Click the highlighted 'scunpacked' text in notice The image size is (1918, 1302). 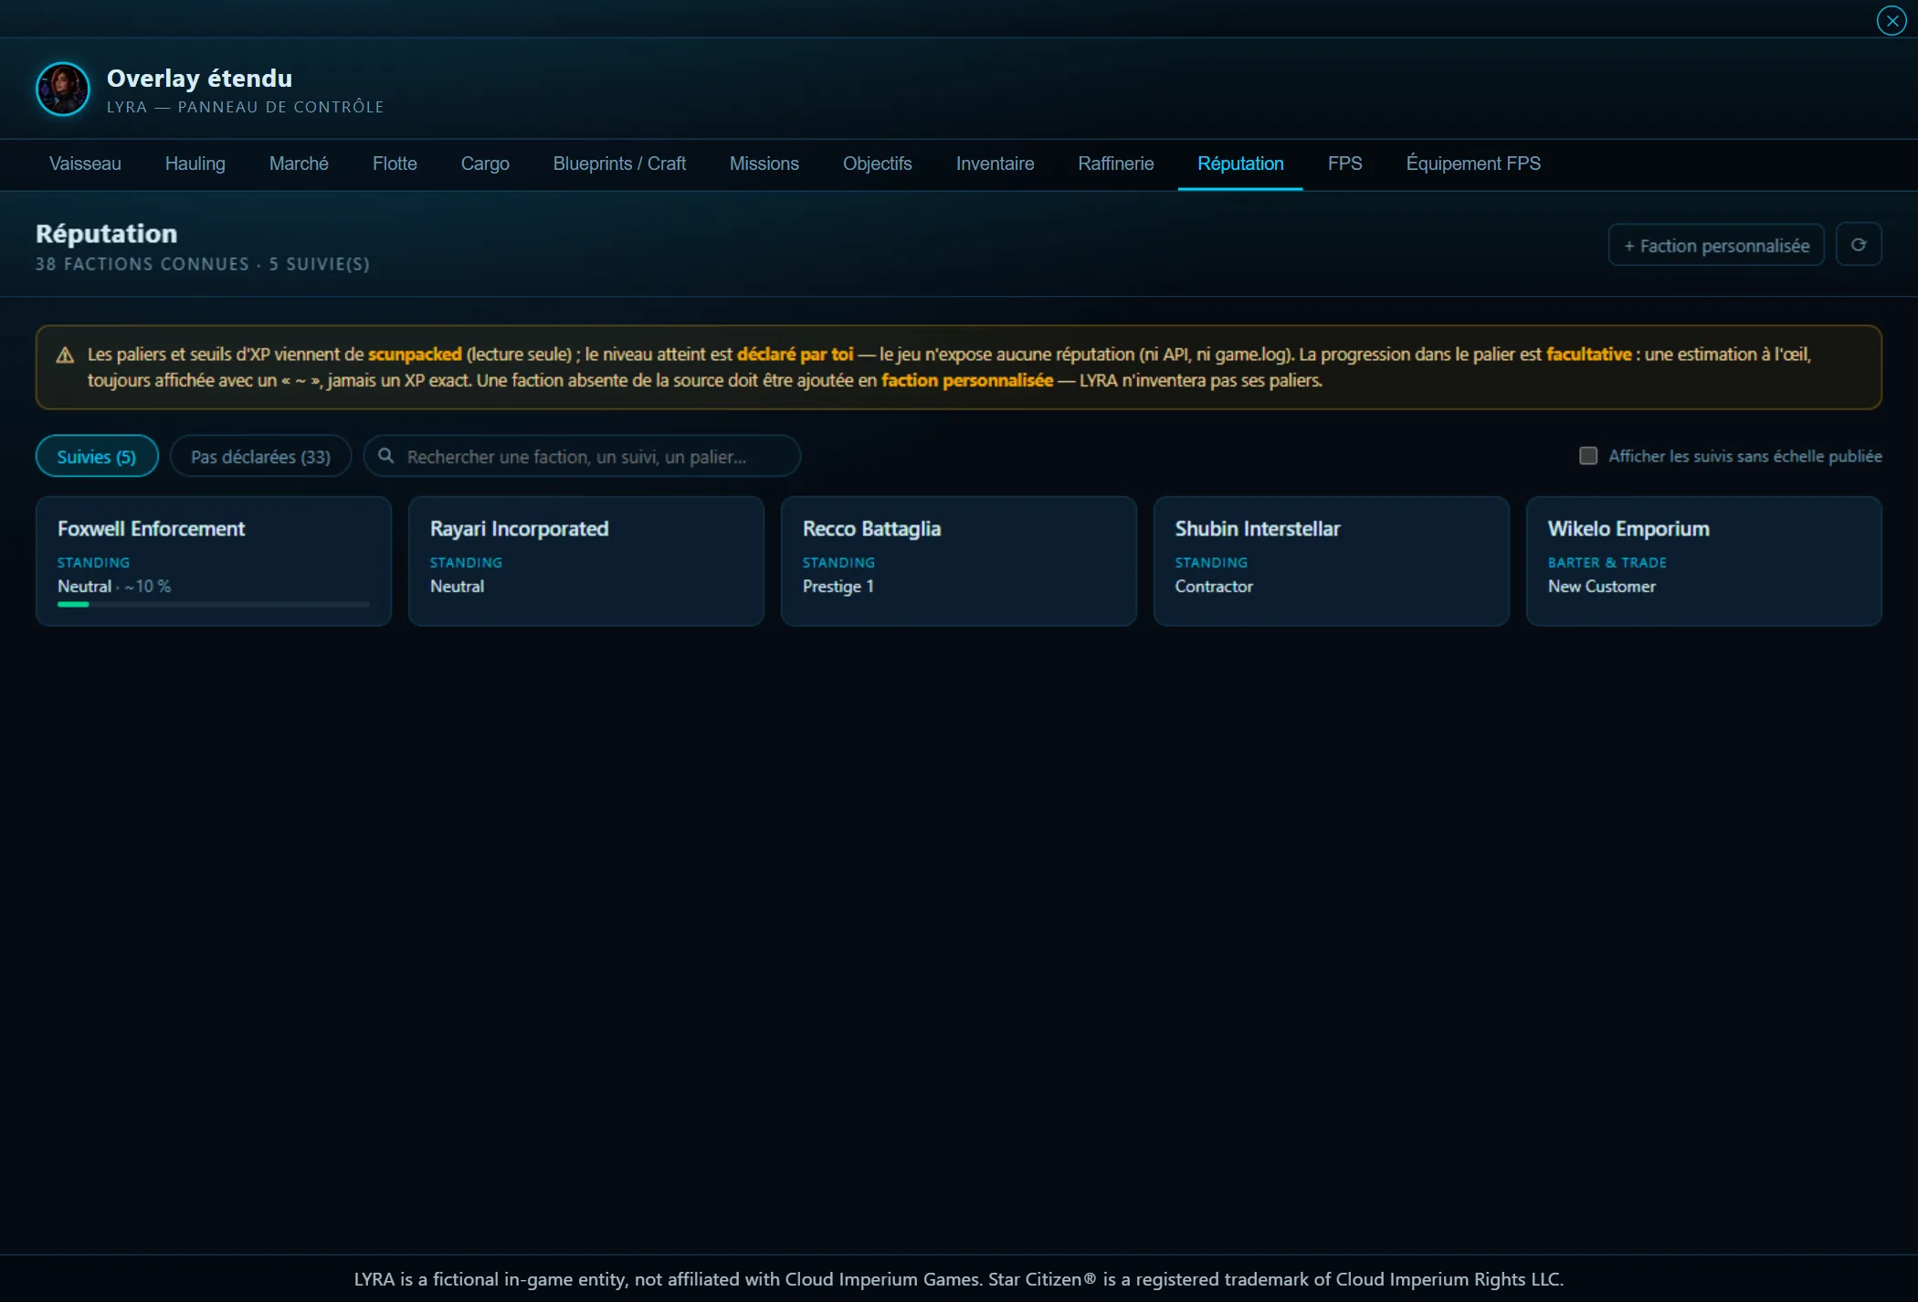click(415, 355)
